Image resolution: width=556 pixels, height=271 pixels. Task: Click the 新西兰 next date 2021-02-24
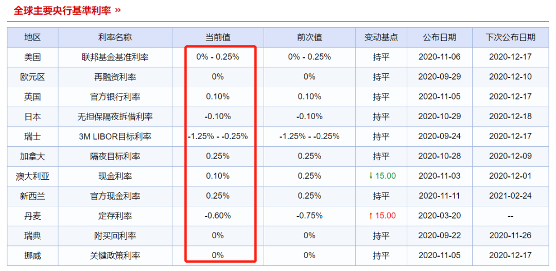510,196
